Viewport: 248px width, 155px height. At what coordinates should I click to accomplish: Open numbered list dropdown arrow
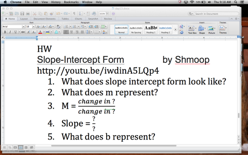click(x=79, y=26)
